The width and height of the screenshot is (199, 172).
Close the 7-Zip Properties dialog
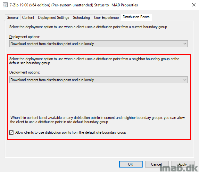point(194,5)
